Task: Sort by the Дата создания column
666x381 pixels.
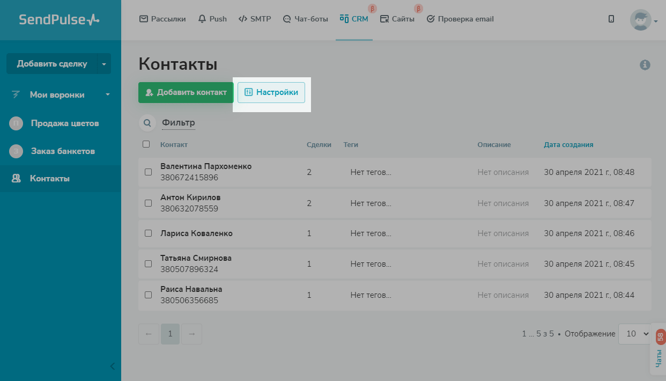Action: (x=568, y=145)
